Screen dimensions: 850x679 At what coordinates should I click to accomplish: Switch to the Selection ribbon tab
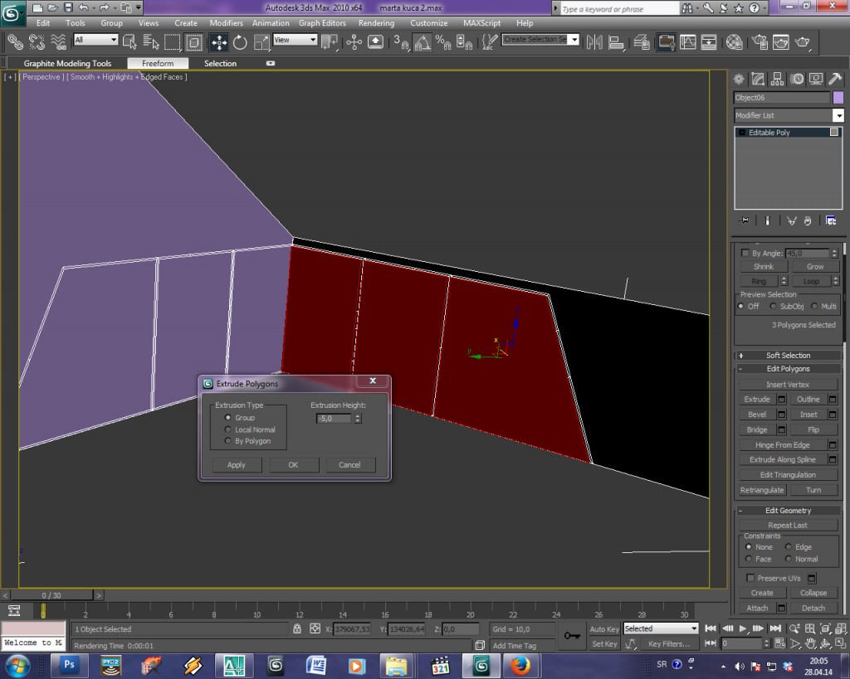(x=220, y=63)
